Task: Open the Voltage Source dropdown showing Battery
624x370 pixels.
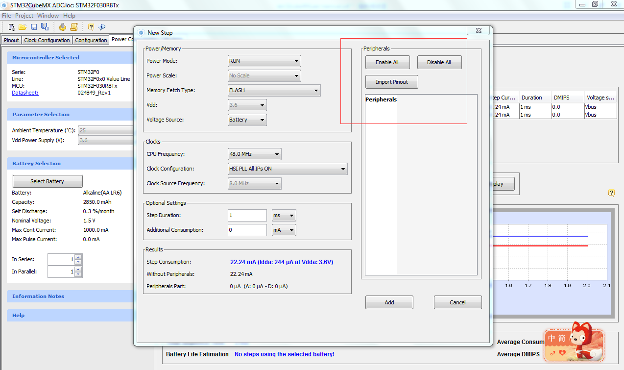Action: pos(247,120)
